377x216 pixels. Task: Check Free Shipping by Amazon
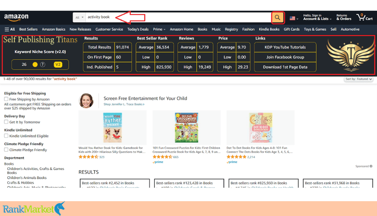click(x=6, y=99)
